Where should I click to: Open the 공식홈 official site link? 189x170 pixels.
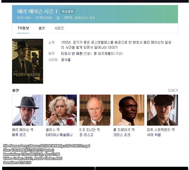click(66, 60)
